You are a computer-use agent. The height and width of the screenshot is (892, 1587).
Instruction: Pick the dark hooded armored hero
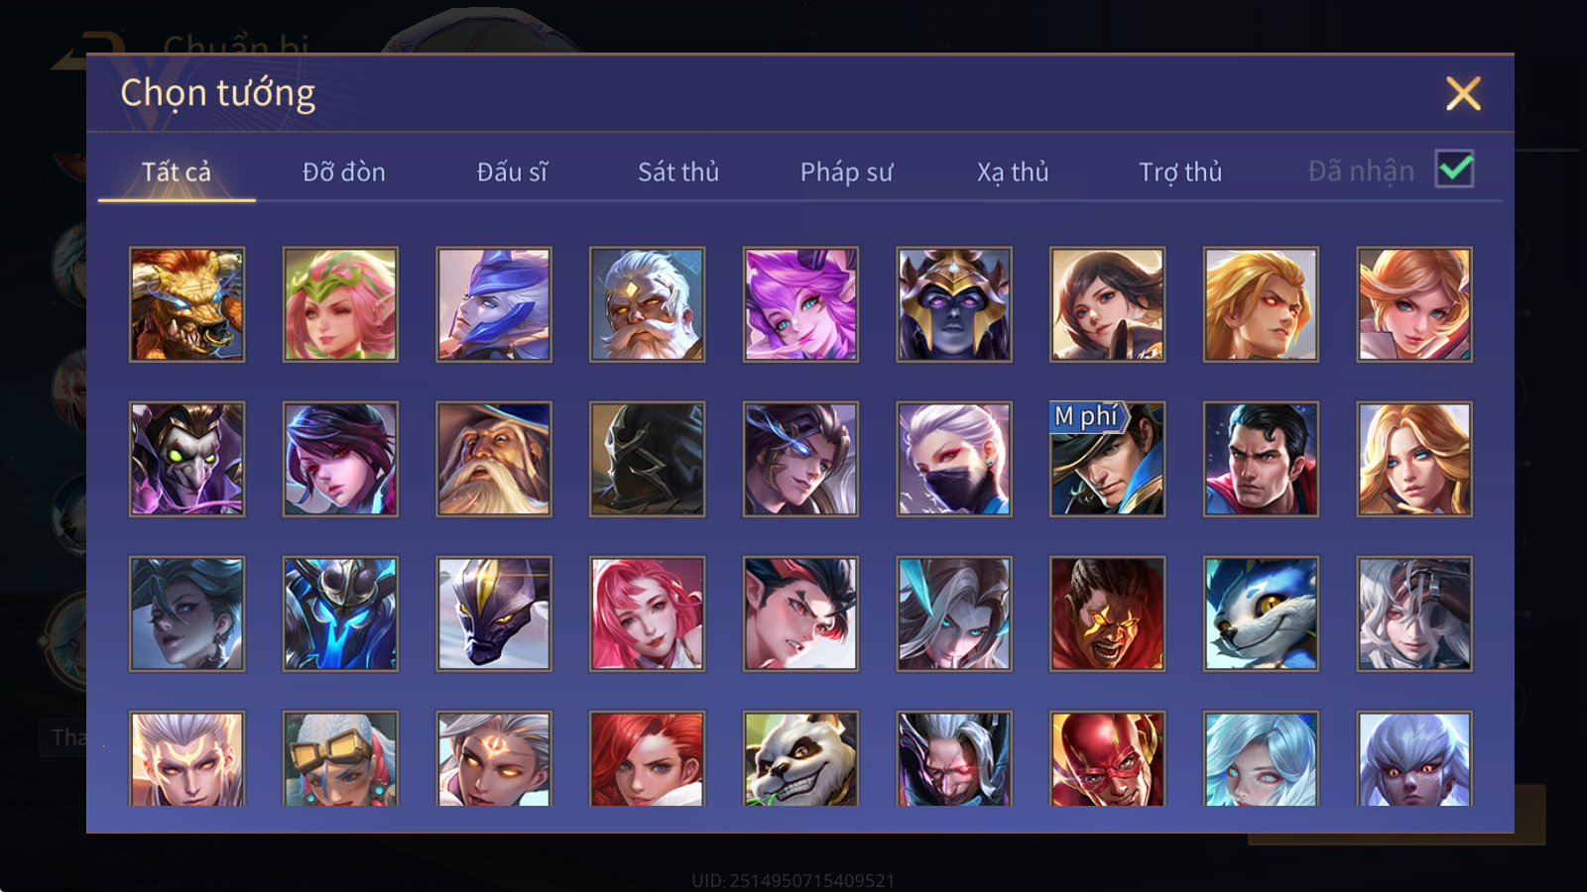[x=647, y=459]
